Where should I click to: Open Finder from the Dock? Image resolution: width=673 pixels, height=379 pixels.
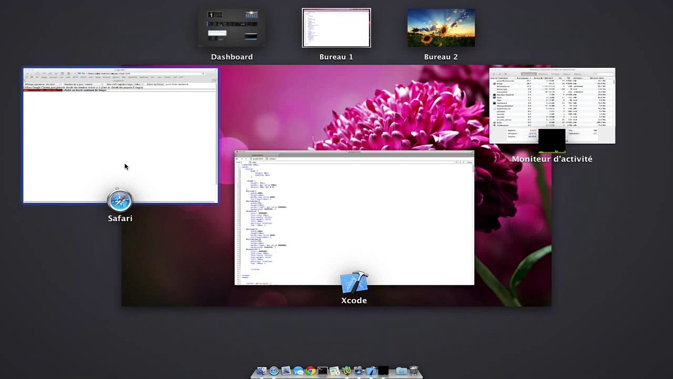tap(262, 371)
